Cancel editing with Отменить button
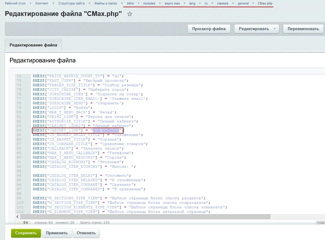 (x=86, y=233)
